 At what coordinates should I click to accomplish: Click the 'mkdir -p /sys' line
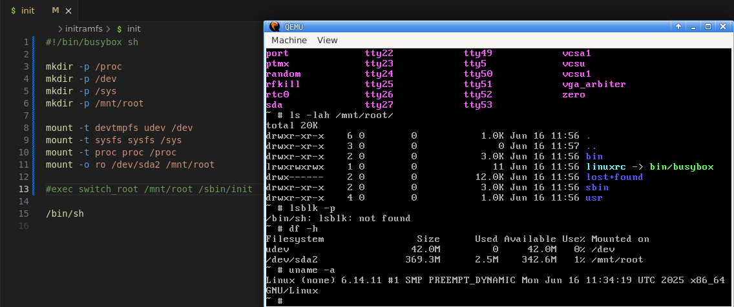[x=81, y=91]
